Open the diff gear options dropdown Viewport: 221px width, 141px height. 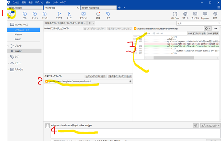point(208,29)
